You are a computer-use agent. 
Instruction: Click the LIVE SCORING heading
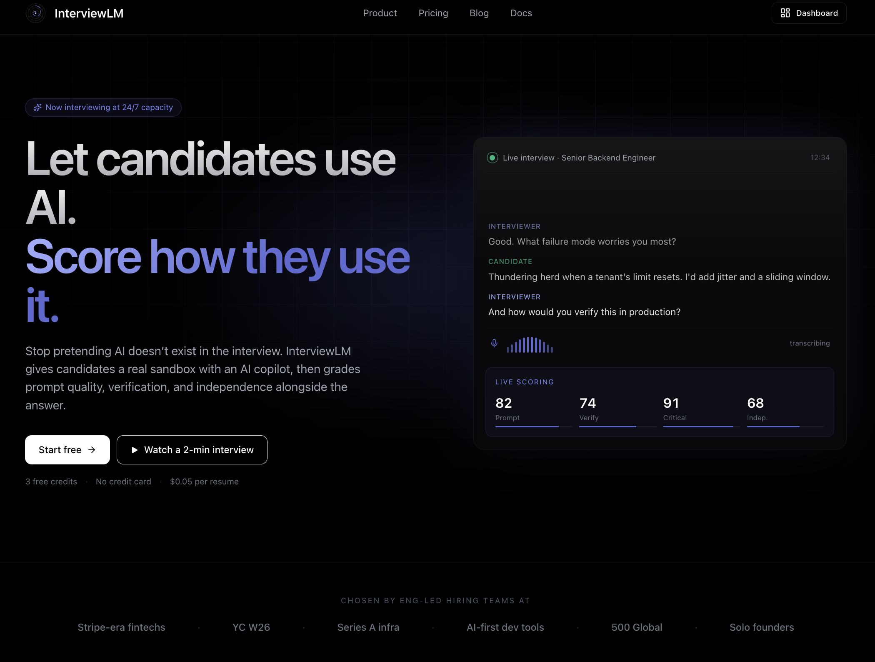click(x=525, y=382)
